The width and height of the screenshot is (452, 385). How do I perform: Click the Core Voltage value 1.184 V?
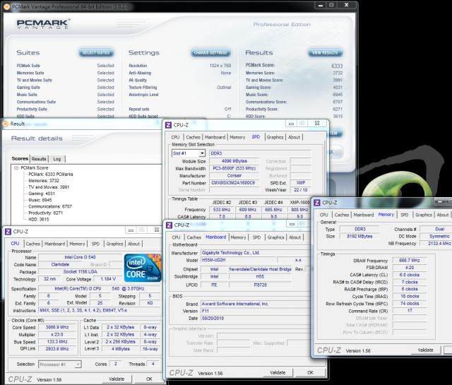coord(108,279)
